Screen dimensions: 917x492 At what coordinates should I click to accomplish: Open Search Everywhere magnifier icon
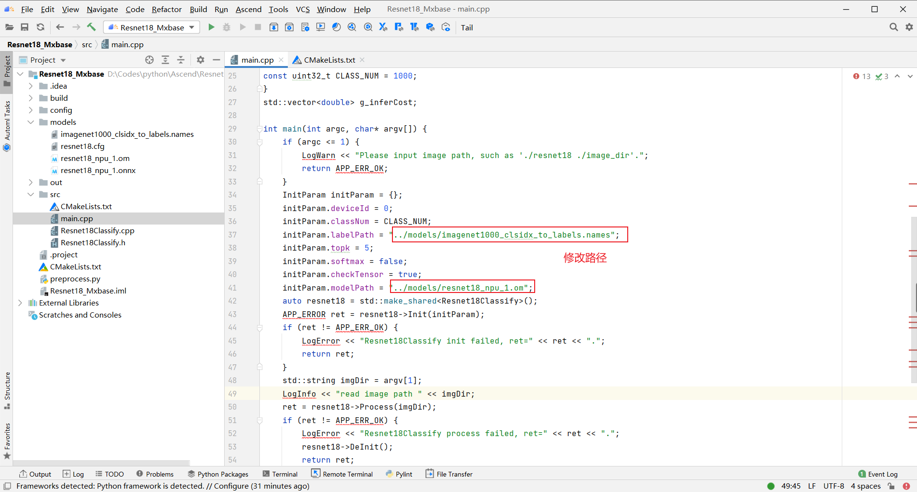893,27
